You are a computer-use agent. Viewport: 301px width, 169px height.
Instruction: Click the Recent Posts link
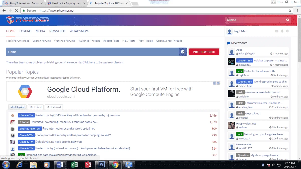pos(111,41)
